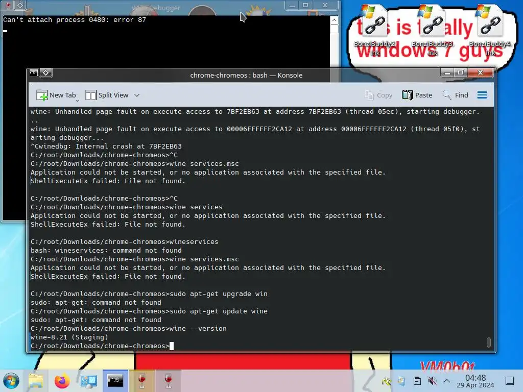Open the BonziBuddy2.lnk desktop shortcut
The image size is (523, 392).
(x=374, y=31)
